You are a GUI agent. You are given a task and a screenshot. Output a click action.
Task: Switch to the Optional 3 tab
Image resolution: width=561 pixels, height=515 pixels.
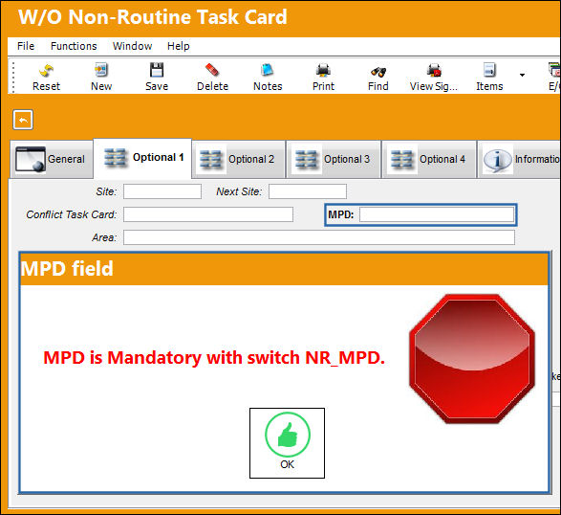[x=334, y=160]
